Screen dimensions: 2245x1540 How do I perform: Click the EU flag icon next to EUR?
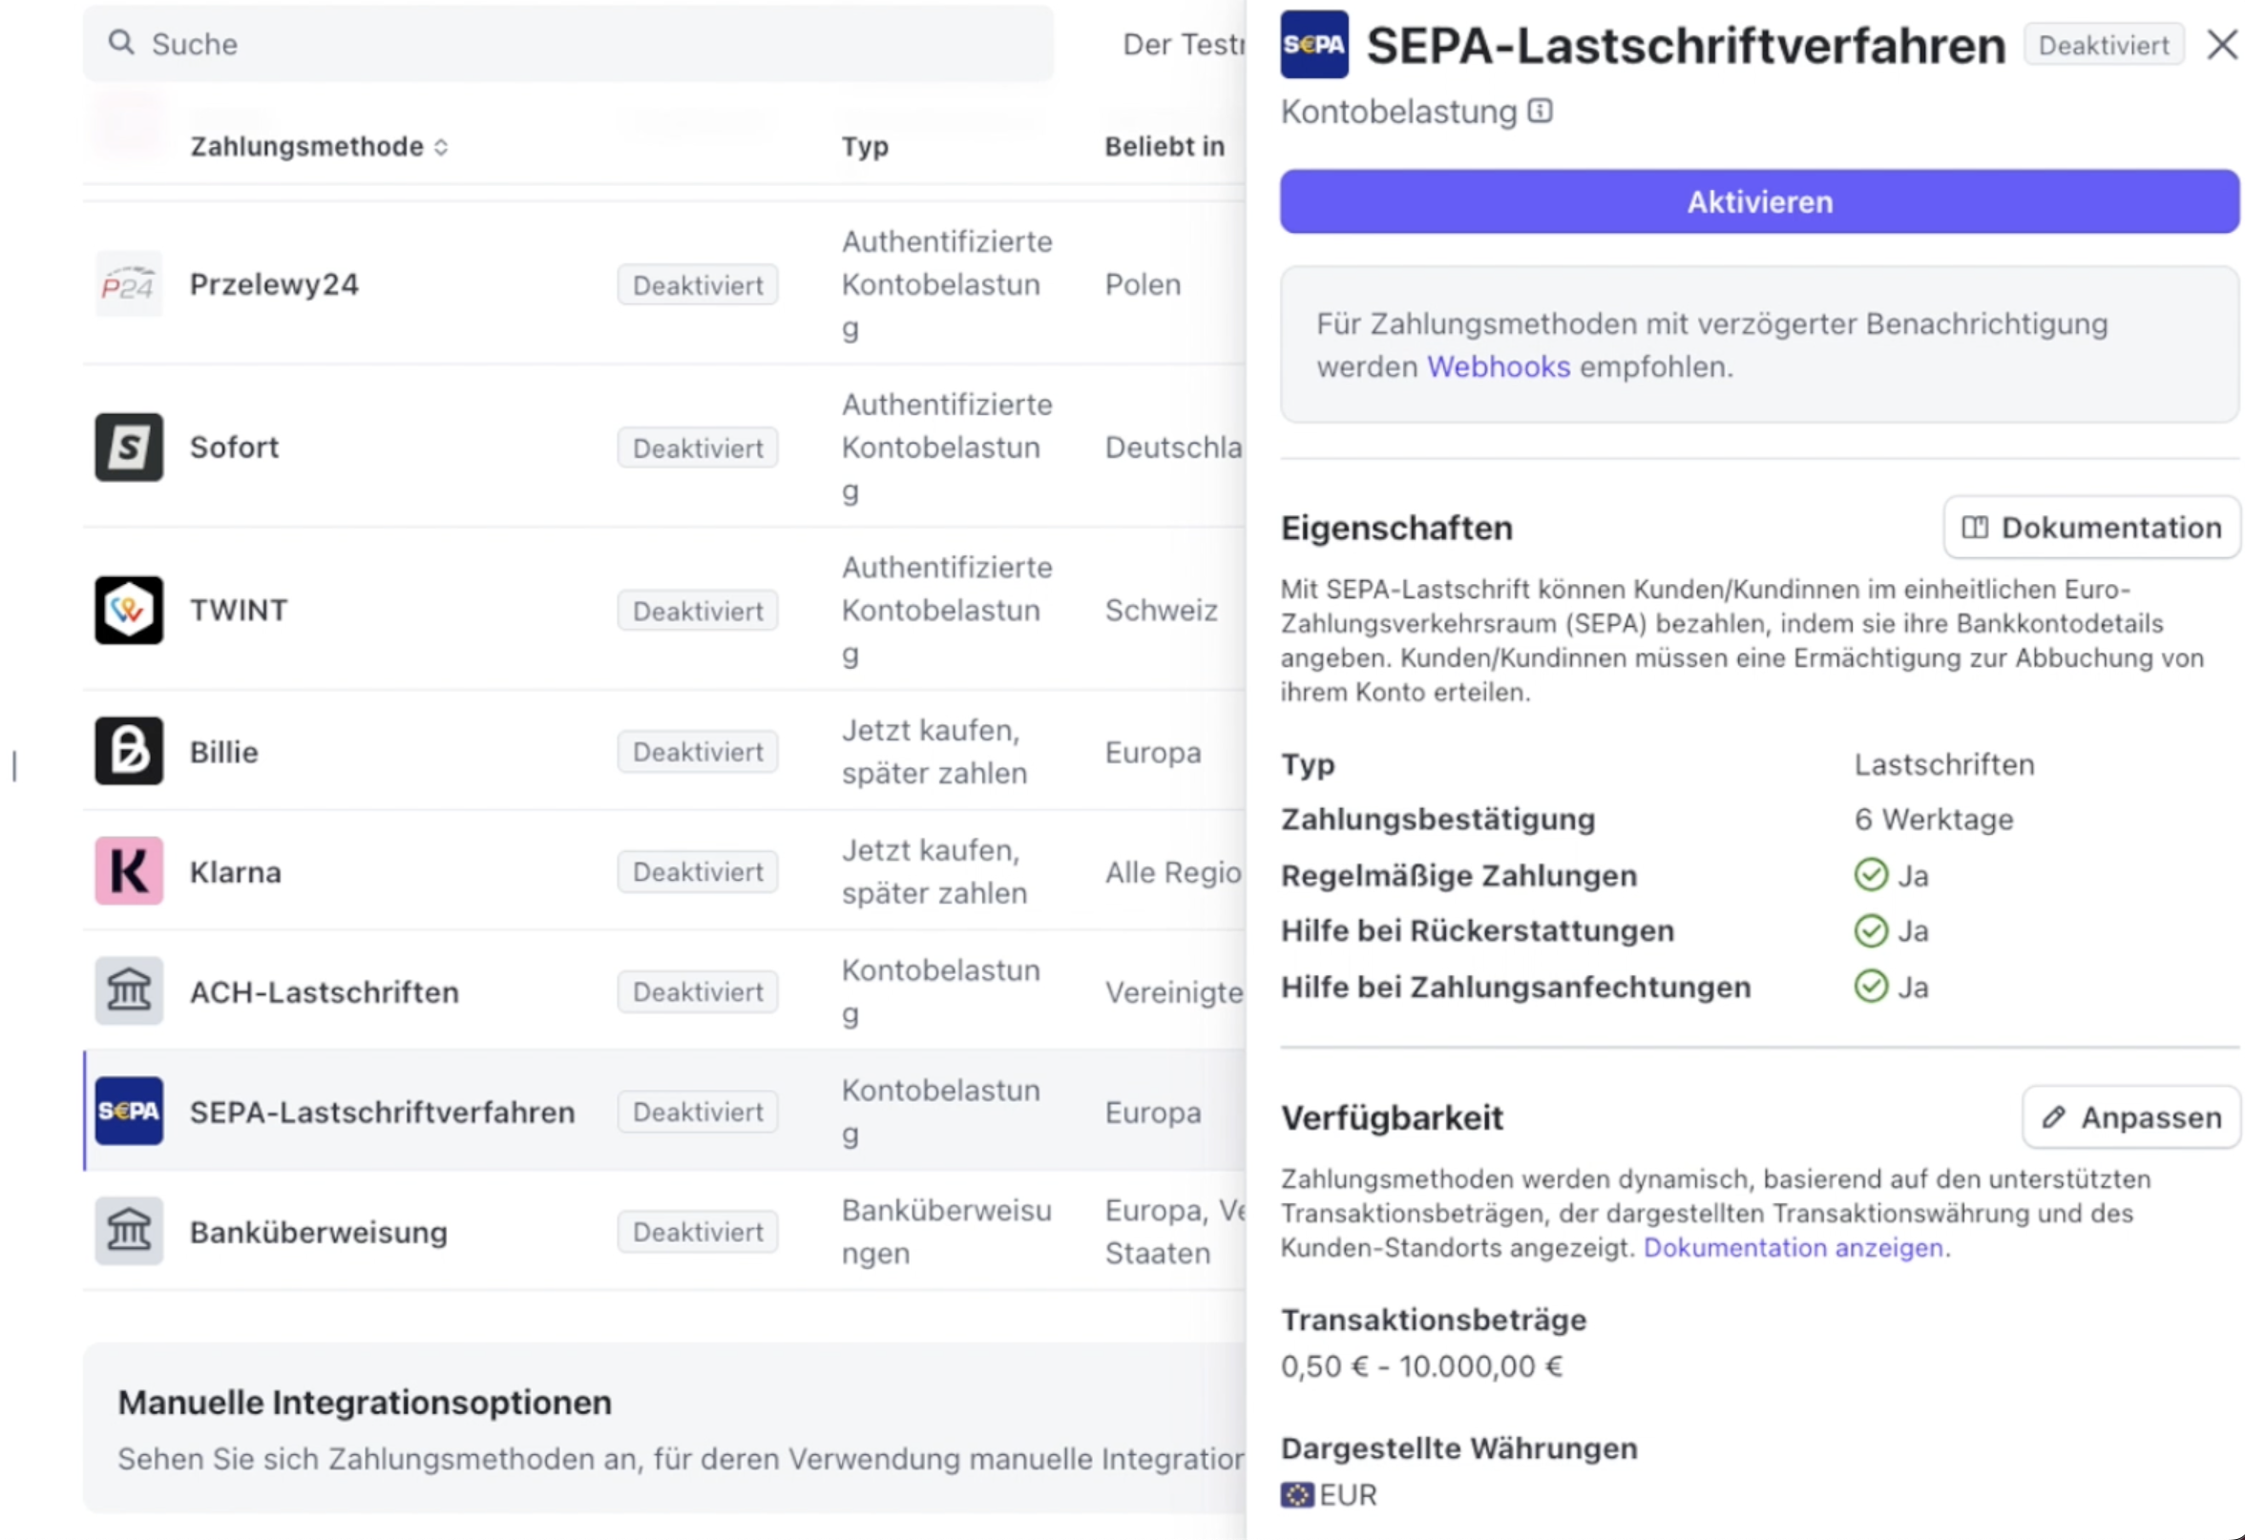click(1296, 1494)
